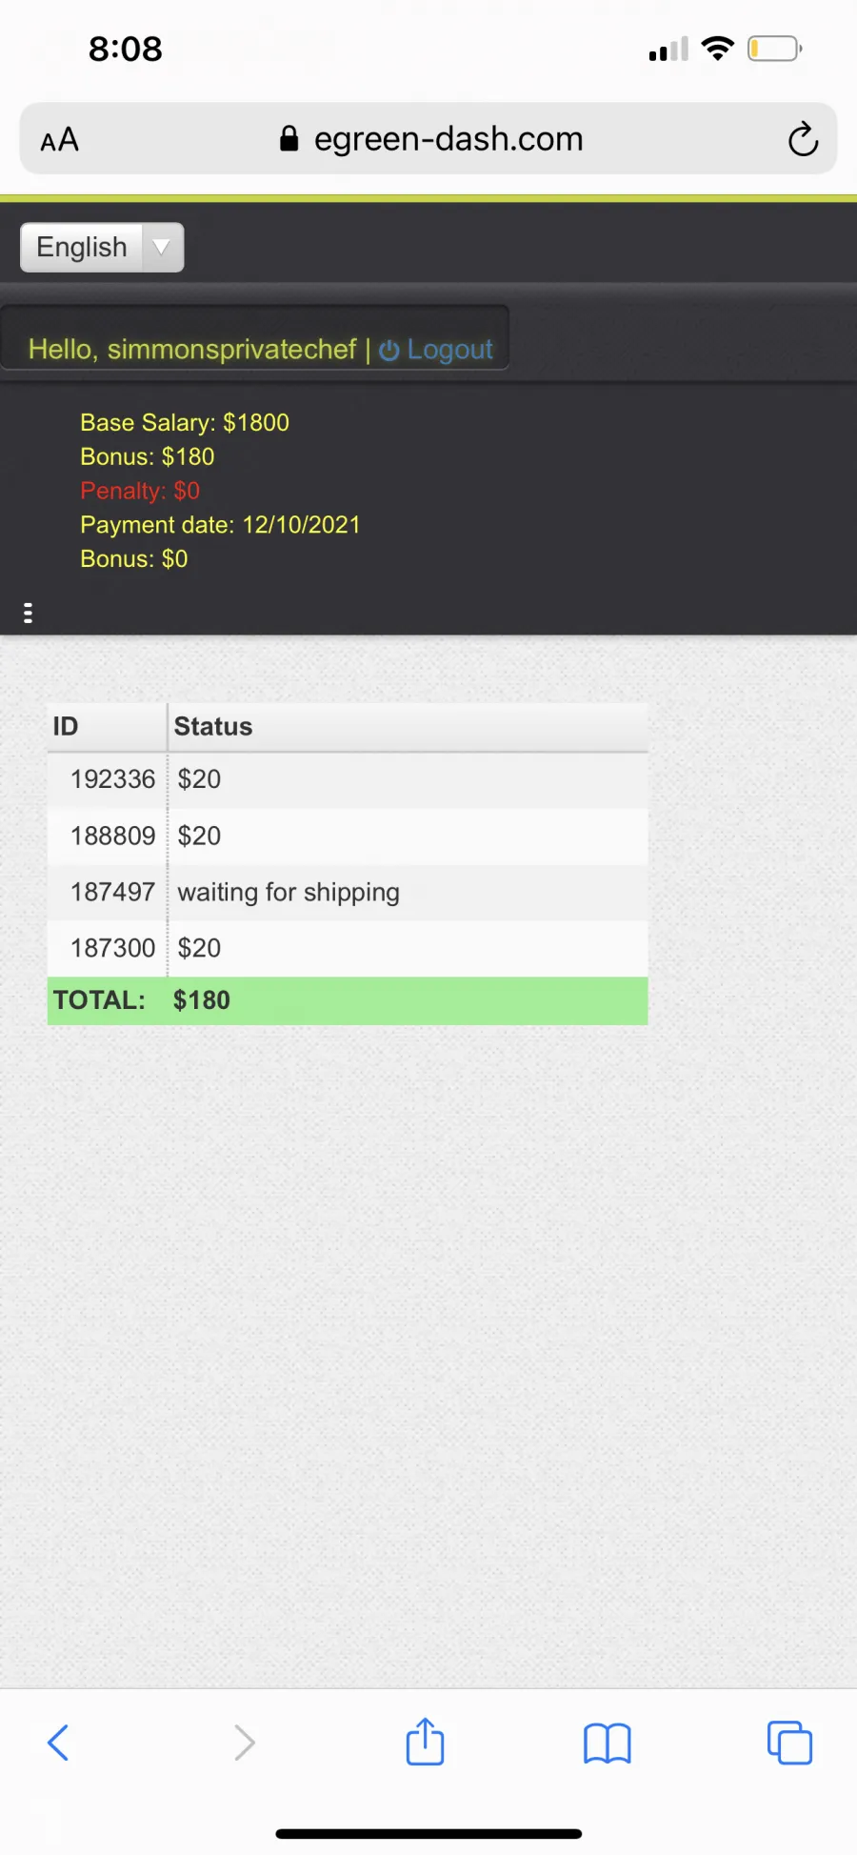The height and width of the screenshot is (1855, 857).
Task: Open the three-dot vertical menu
Action: coord(28,613)
